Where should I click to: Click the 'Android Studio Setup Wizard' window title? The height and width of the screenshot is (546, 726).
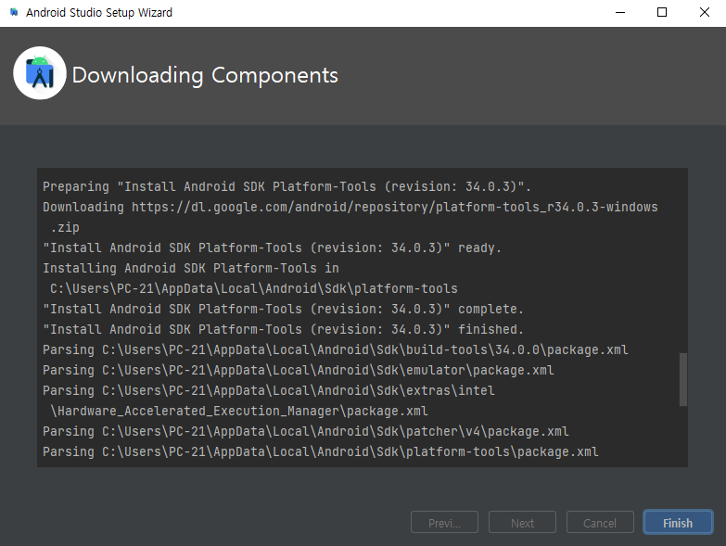(99, 12)
